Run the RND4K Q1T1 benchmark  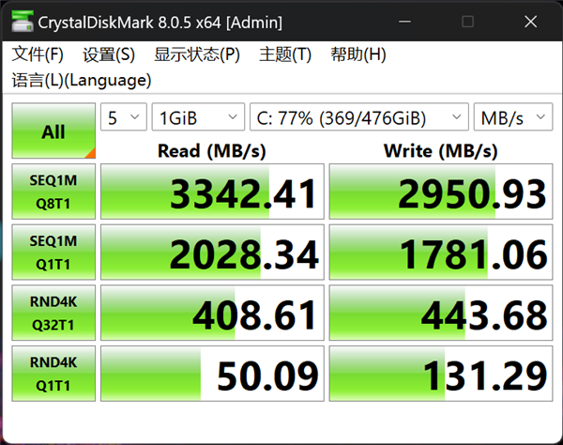click(x=53, y=374)
